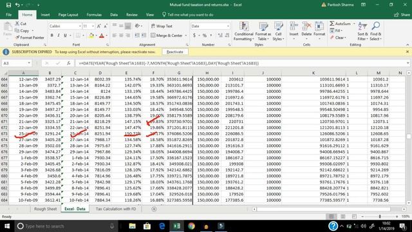Open Sort & Filter
The image size is (412, 232).
click(x=362, y=31)
